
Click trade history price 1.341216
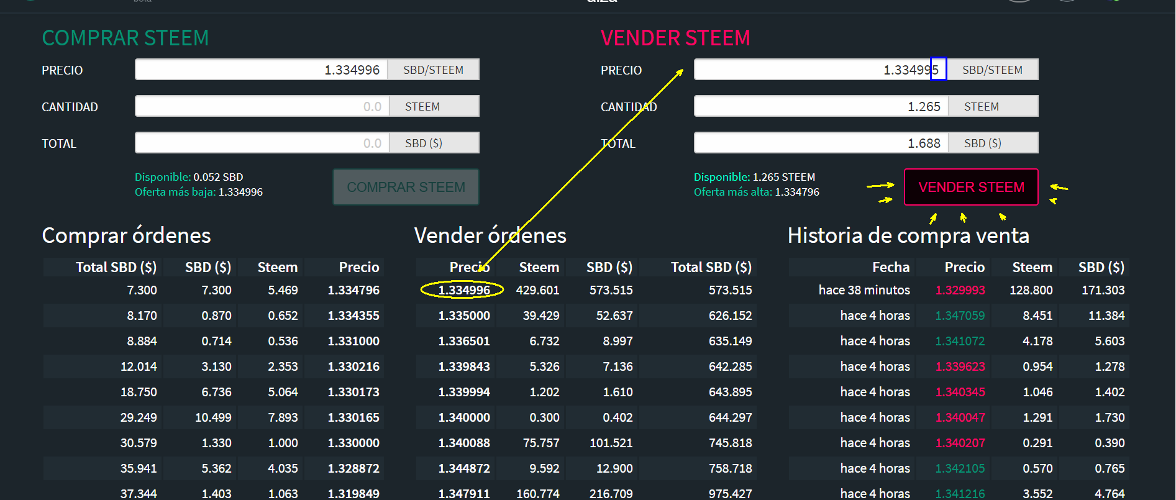pyautogui.click(x=960, y=494)
